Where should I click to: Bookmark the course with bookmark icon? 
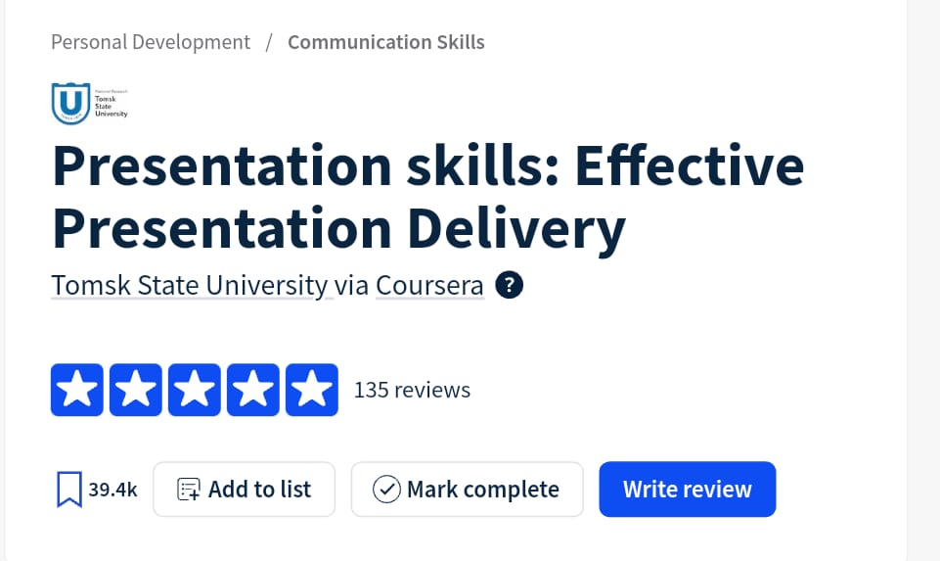pos(68,490)
